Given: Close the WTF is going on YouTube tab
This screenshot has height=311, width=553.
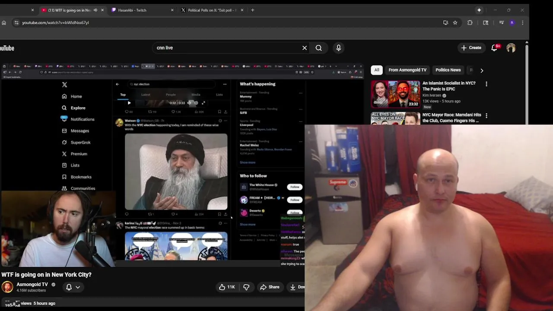Looking at the screenshot, I should pos(102,10).
